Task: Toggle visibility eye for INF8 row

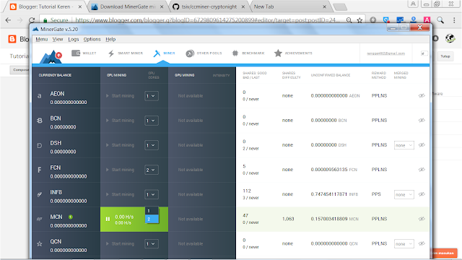Action: (422, 194)
